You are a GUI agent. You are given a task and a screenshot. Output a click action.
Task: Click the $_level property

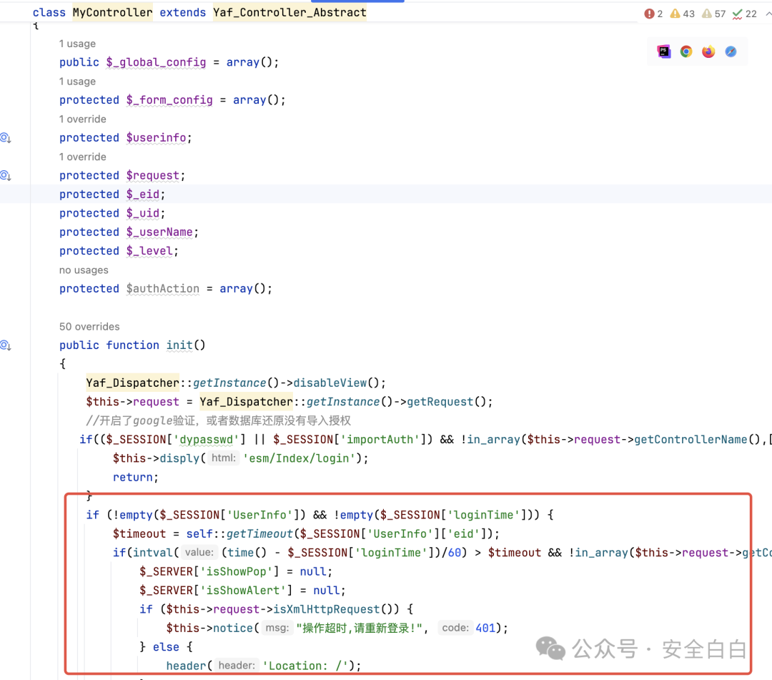(149, 251)
